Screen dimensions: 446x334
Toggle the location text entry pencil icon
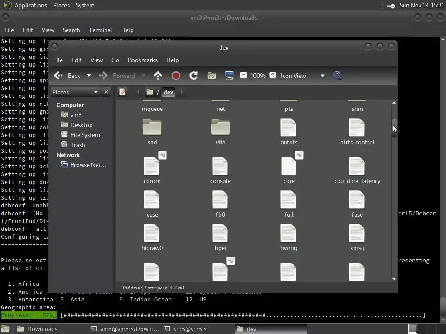tap(122, 92)
